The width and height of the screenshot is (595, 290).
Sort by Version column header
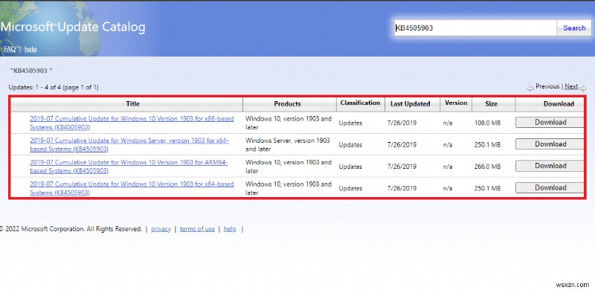click(x=456, y=103)
